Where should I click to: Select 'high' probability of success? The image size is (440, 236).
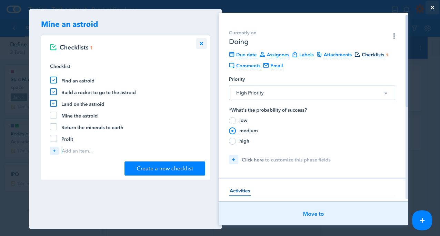click(232, 141)
